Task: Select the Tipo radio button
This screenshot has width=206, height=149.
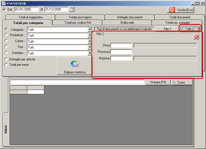Action: point(6,46)
